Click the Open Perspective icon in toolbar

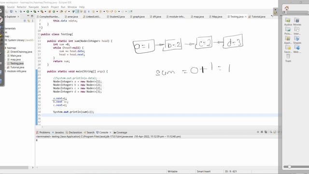[x=131, y=12]
